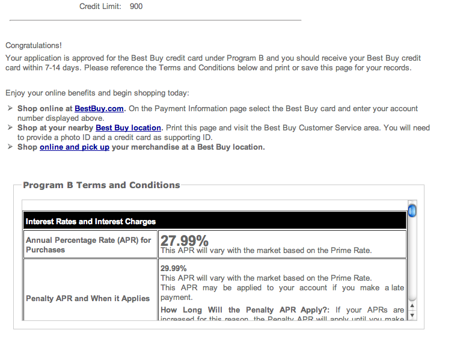Viewport: 475px width, 339px height.
Task: Click Annual Percentage Rate for Purchases cell
Action: tap(90, 245)
